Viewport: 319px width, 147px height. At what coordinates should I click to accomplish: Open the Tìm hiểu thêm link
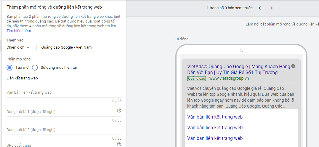19,31
